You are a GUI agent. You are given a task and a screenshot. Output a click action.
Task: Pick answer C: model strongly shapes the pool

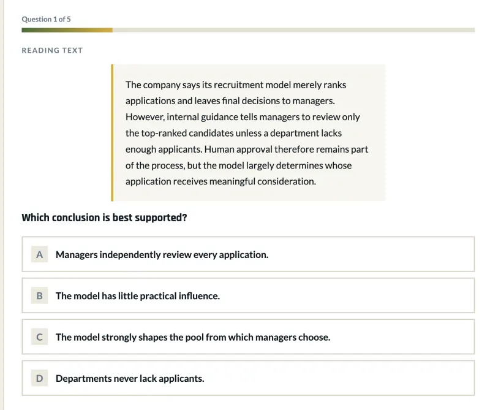[x=248, y=337]
